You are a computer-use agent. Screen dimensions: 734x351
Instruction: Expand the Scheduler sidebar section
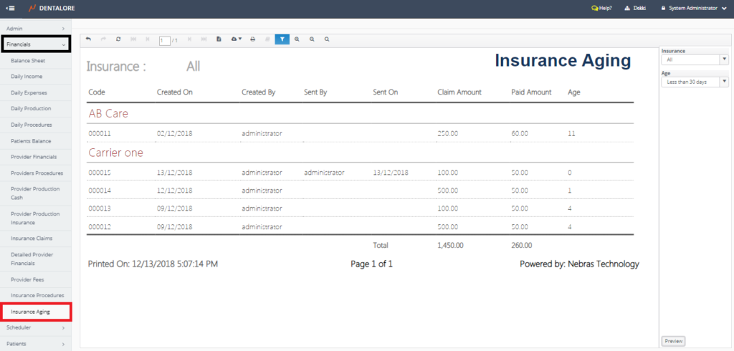36,327
